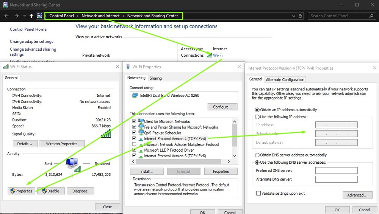Select QoS Packet Scheduler list item
This screenshot has height=214, width=379.
163,133
